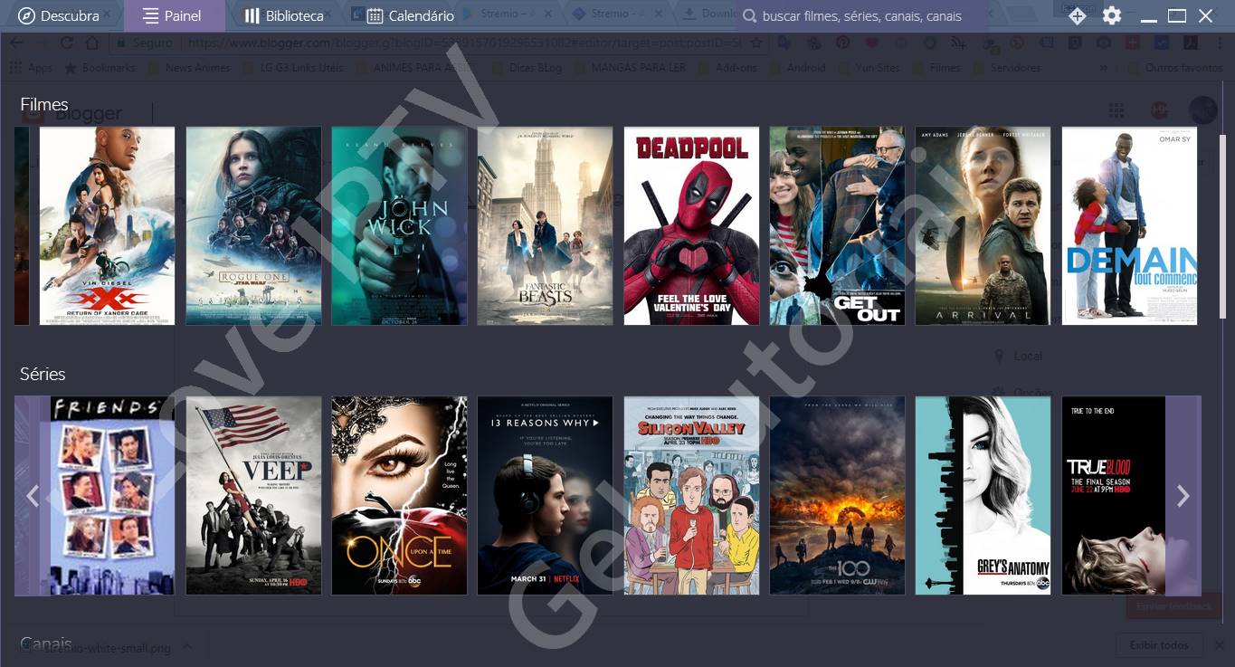The image size is (1235, 667).
Task: Open the Fantastic Beasts poster
Action: point(545,225)
